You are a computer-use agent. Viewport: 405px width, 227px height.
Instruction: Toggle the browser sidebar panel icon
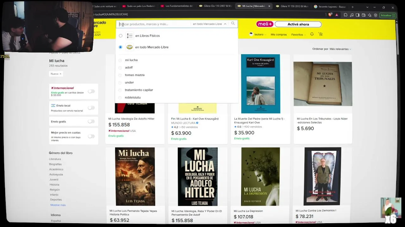358,15
